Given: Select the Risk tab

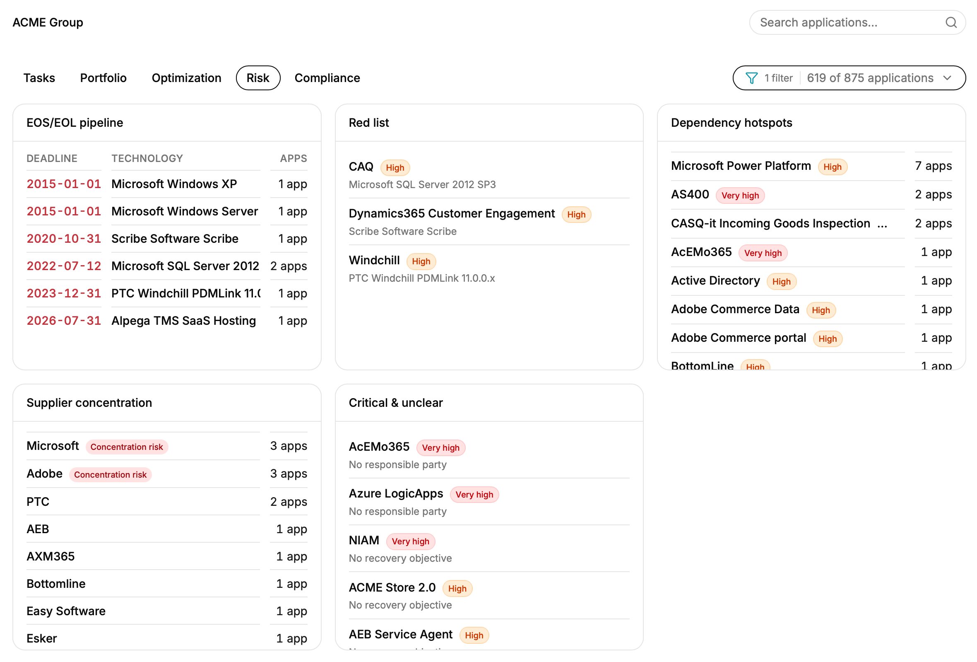Looking at the screenshot, I should (x=258, y=78).
